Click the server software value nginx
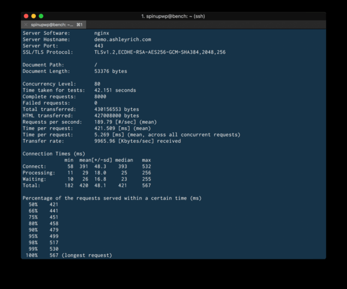 (102, 34)
